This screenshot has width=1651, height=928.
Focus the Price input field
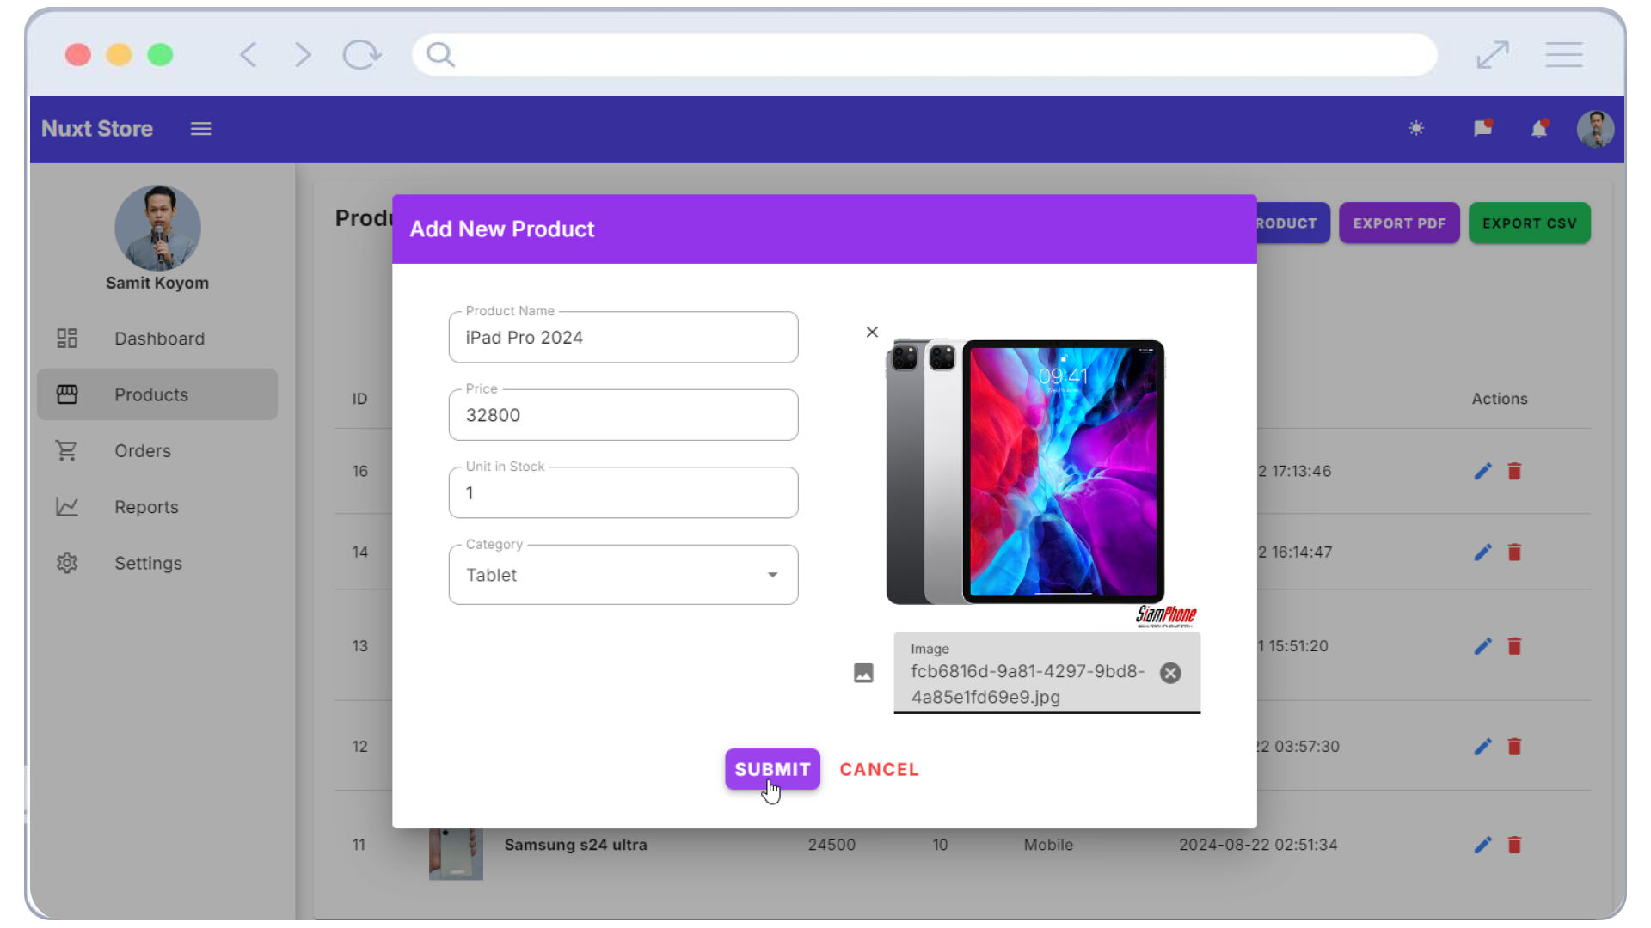coord(623,415)
